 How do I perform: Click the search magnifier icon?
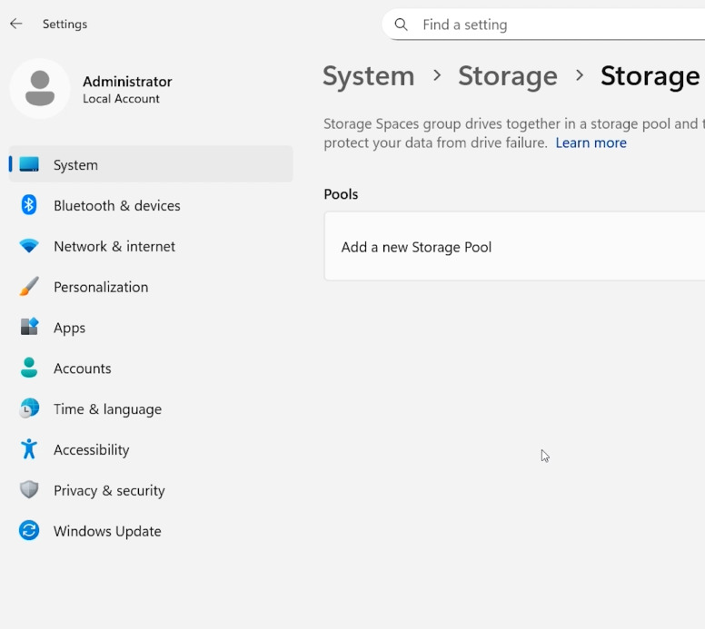point(401,25)
